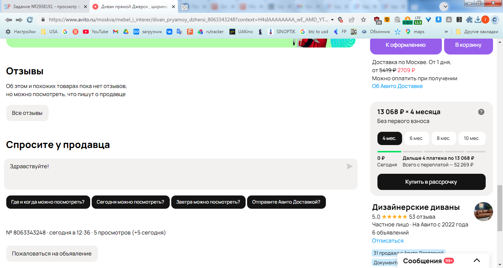Open the btc to usd bookmark

click(314, 32)
